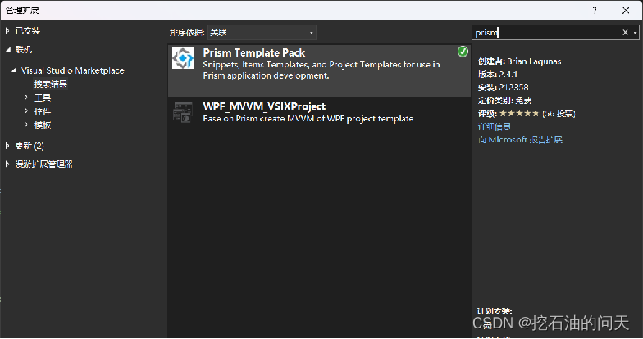Clear the prism search box with the X

pyautogui.click(x=625, y=33)
